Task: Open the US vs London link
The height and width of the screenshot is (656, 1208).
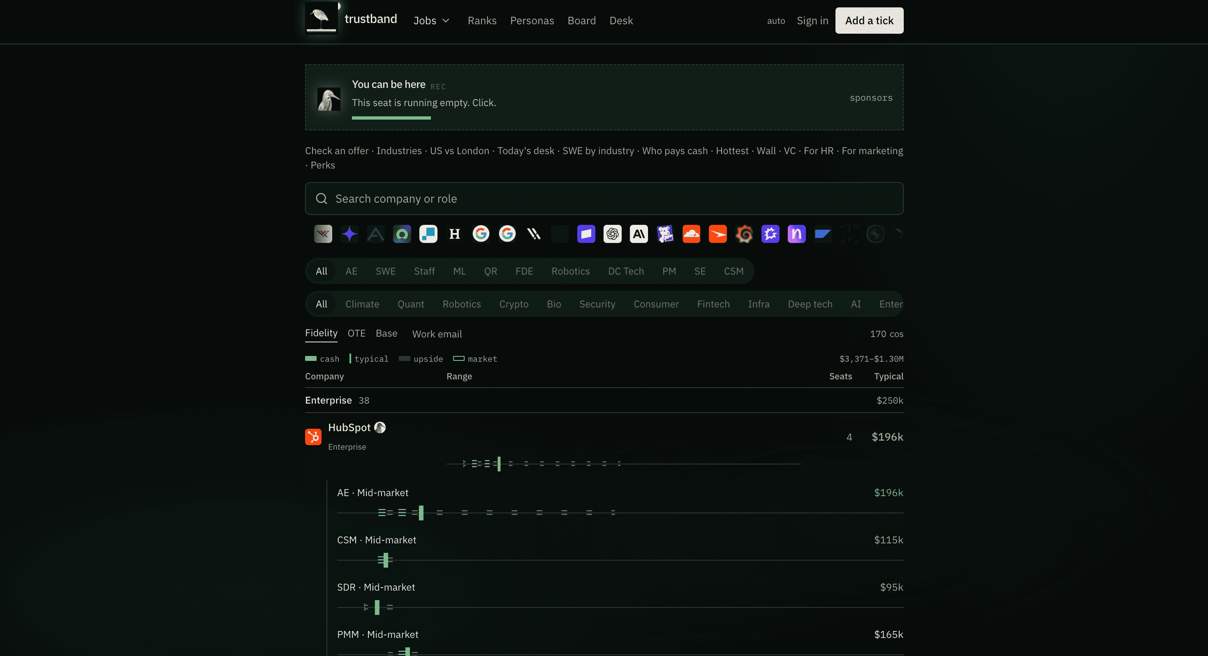Action: 459,150
